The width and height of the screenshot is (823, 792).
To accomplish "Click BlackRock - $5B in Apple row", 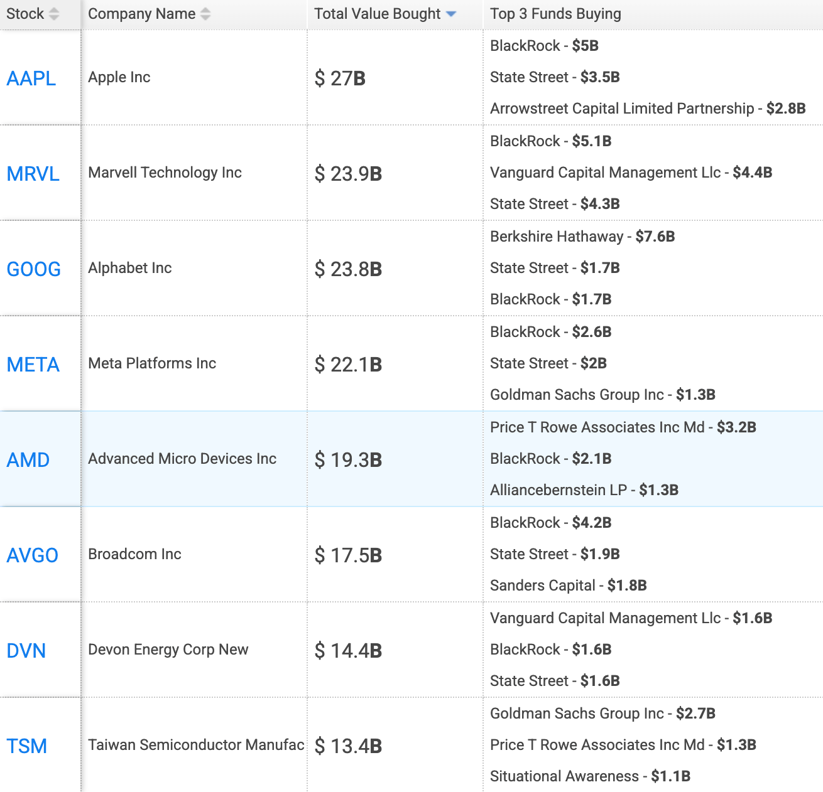I will (544, 46).
